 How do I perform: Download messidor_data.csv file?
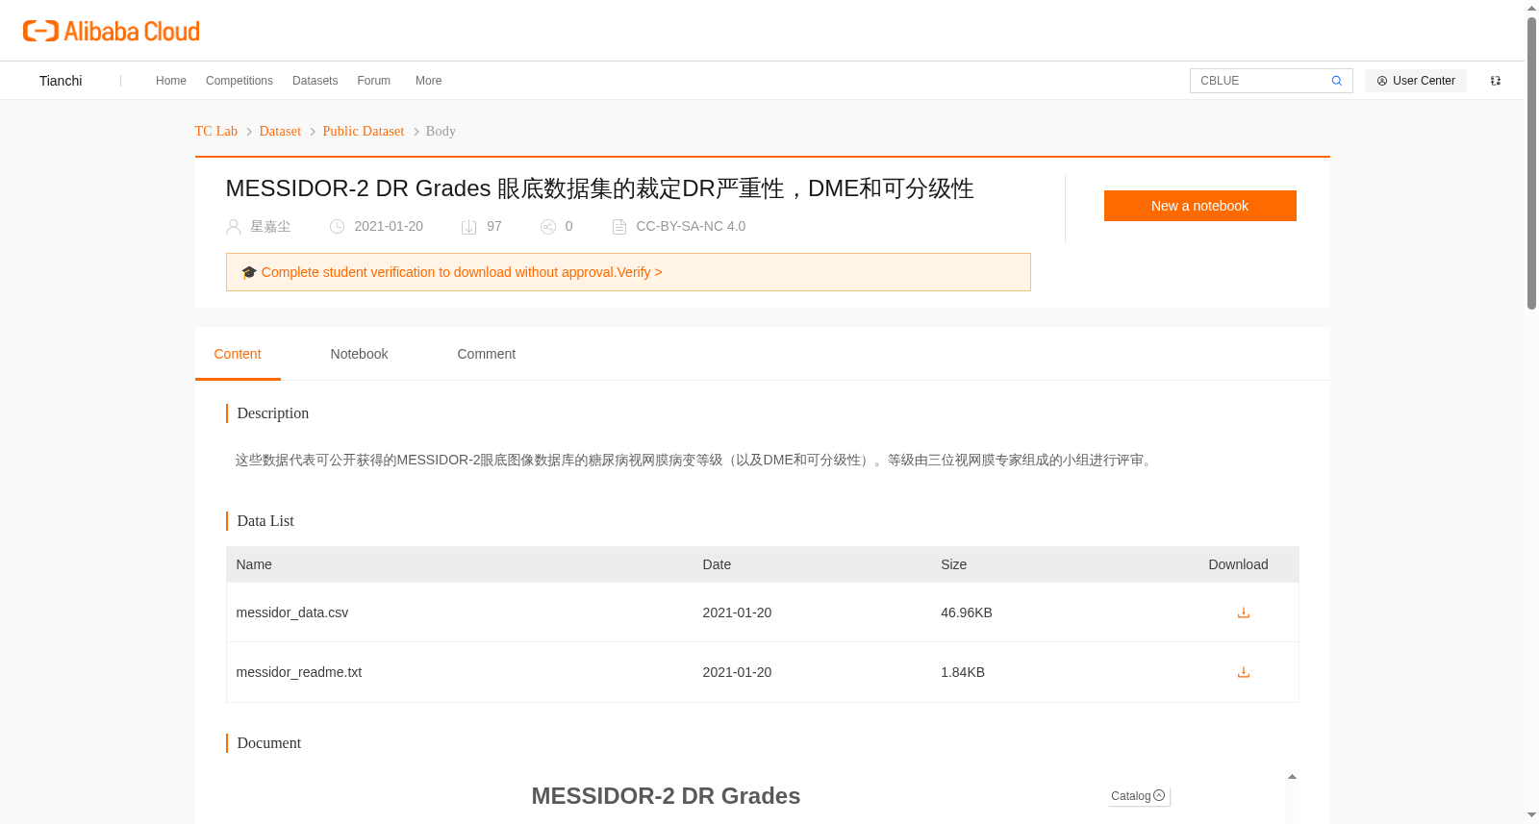pos(1243,612)
